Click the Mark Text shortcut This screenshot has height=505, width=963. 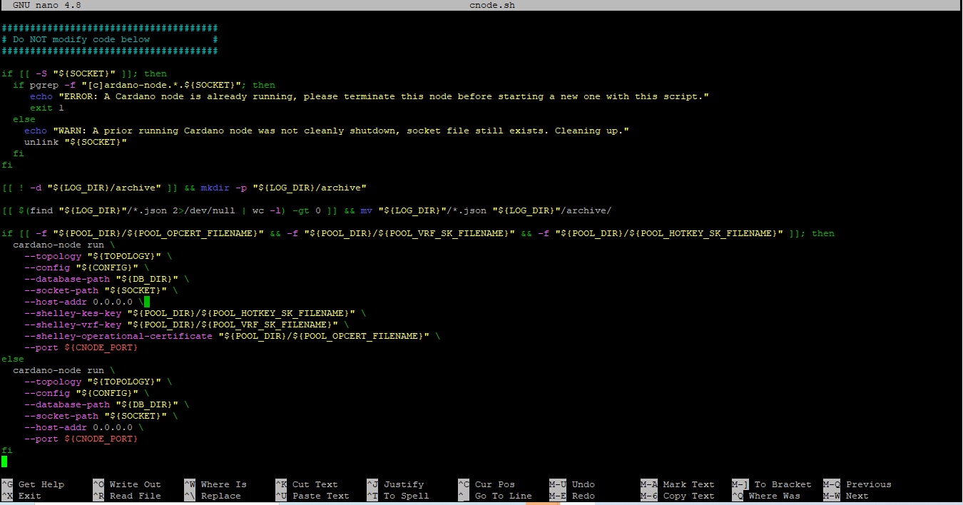coord(678,484)
